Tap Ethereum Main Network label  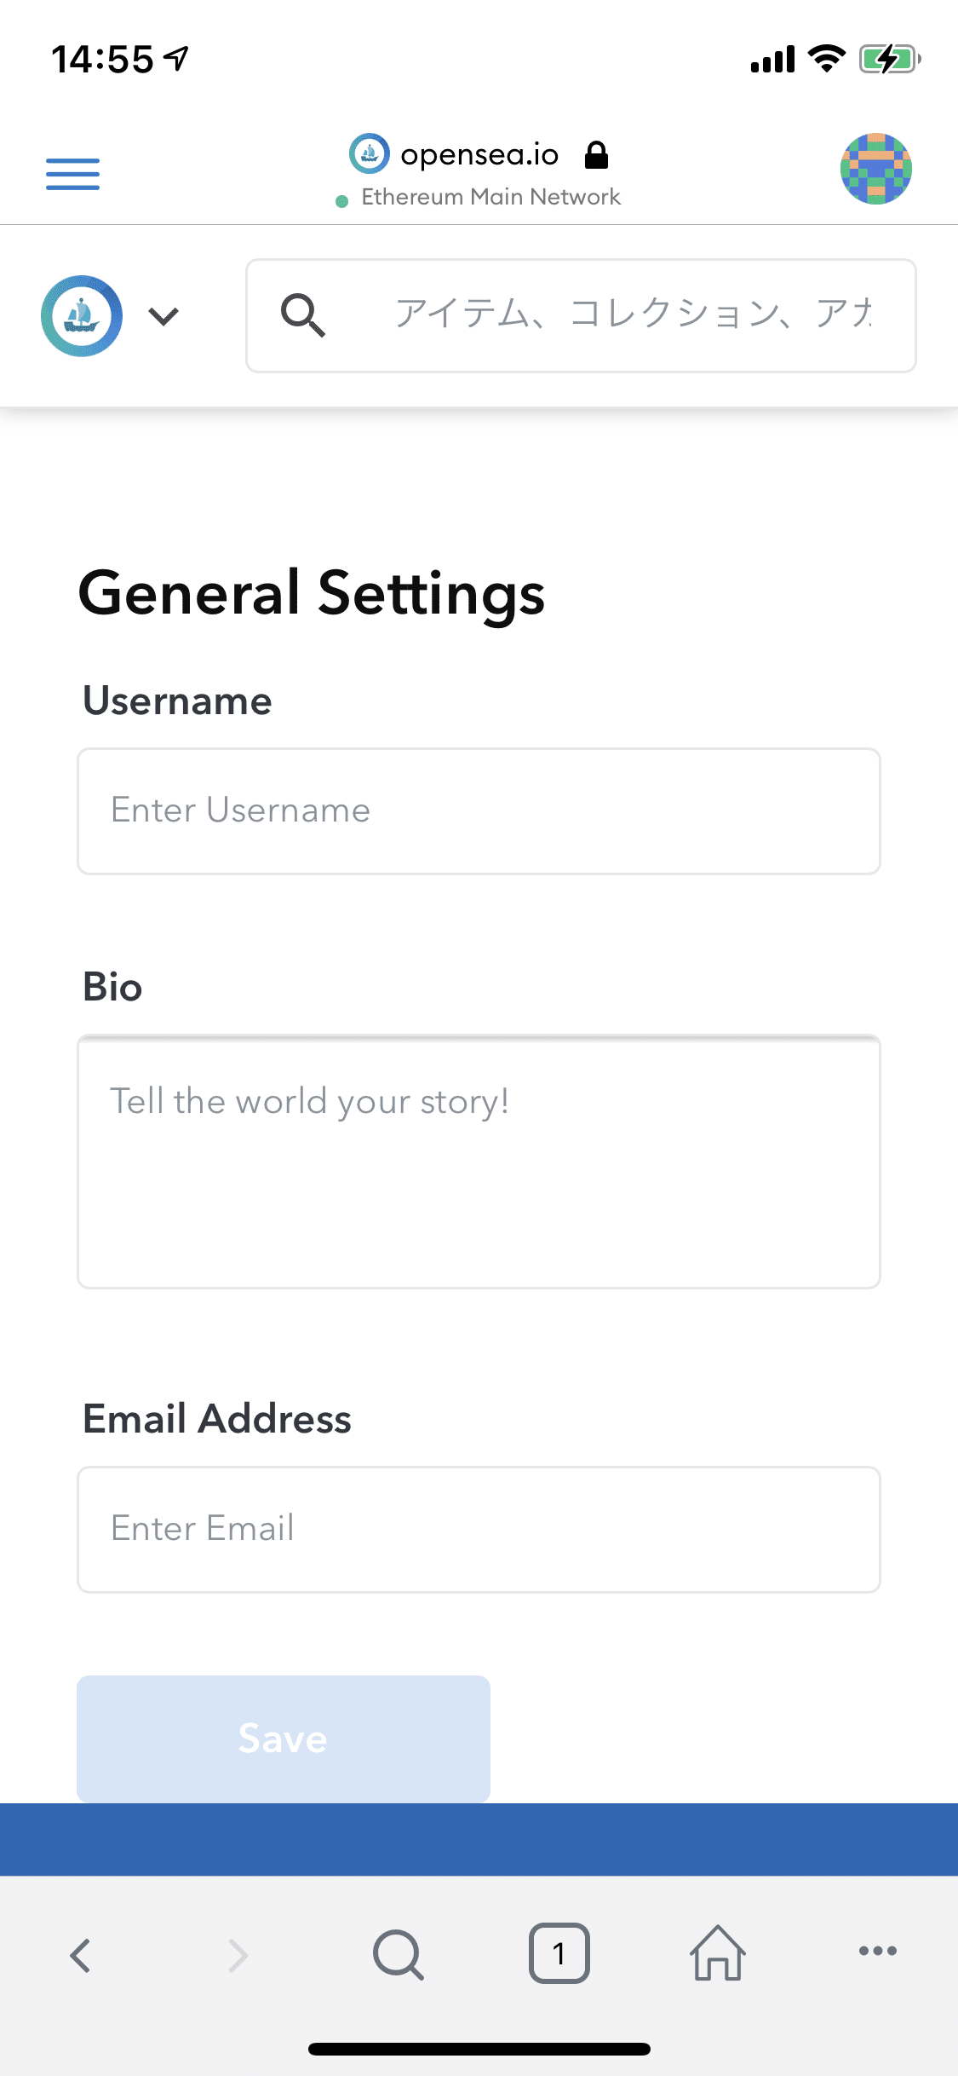[490, 197]
